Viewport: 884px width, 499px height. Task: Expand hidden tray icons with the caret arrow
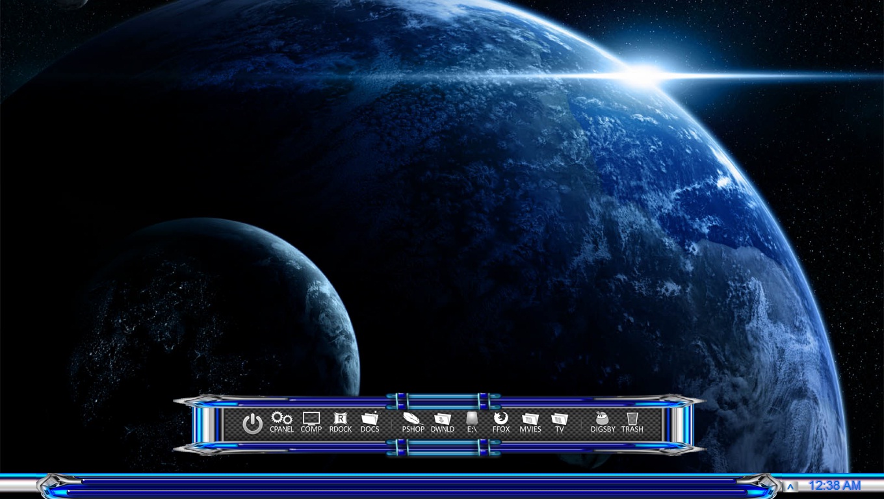[790, 485]
